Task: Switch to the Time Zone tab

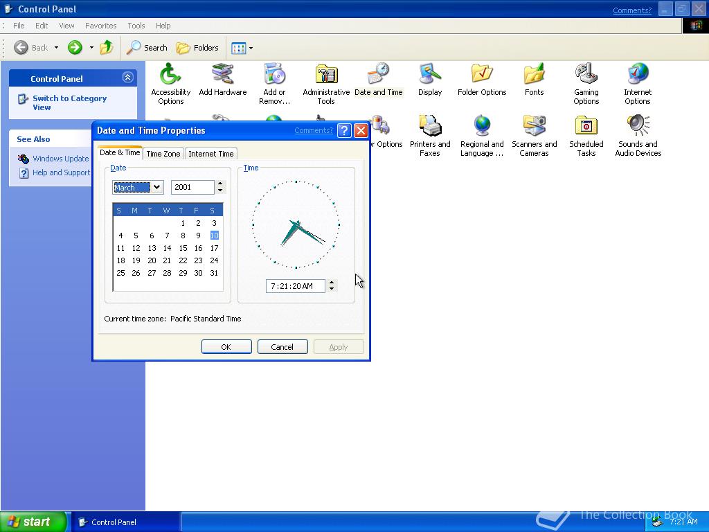Action: coord(163,154)
